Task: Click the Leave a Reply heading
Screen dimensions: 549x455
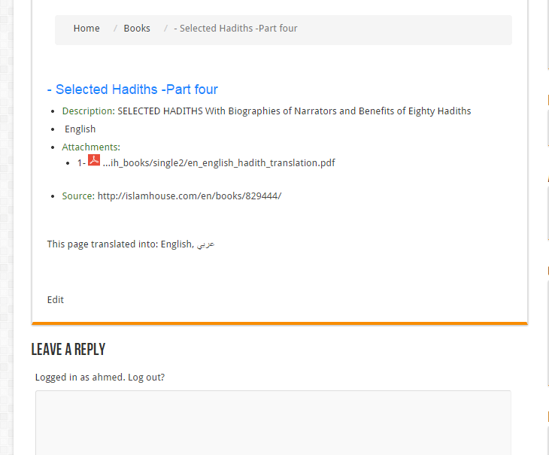Action: (68, 349)
